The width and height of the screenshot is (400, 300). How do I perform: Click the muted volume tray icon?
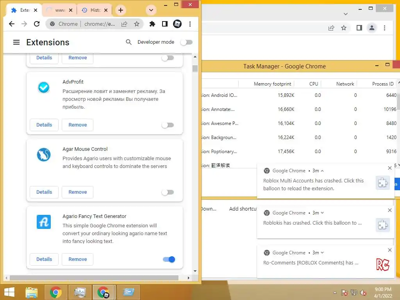[363, 293]
